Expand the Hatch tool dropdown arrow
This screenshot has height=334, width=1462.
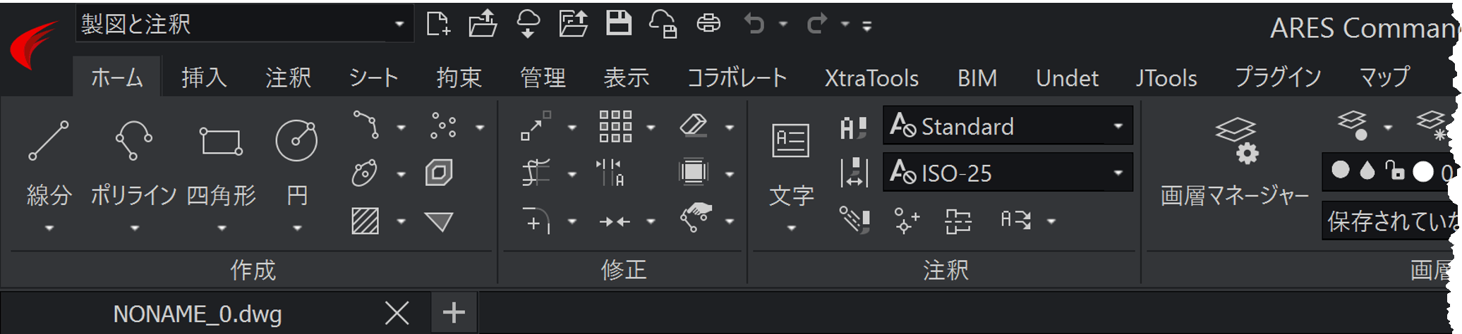[x=401, y=222]
